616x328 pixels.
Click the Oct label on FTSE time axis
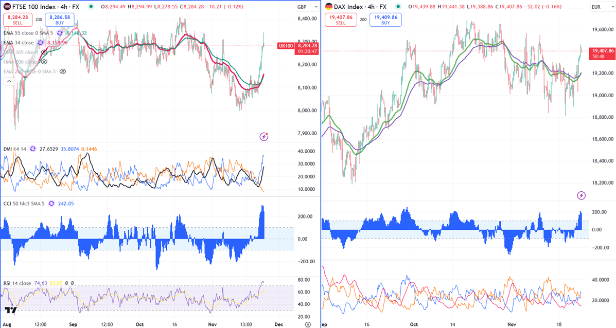click(139, 324)
